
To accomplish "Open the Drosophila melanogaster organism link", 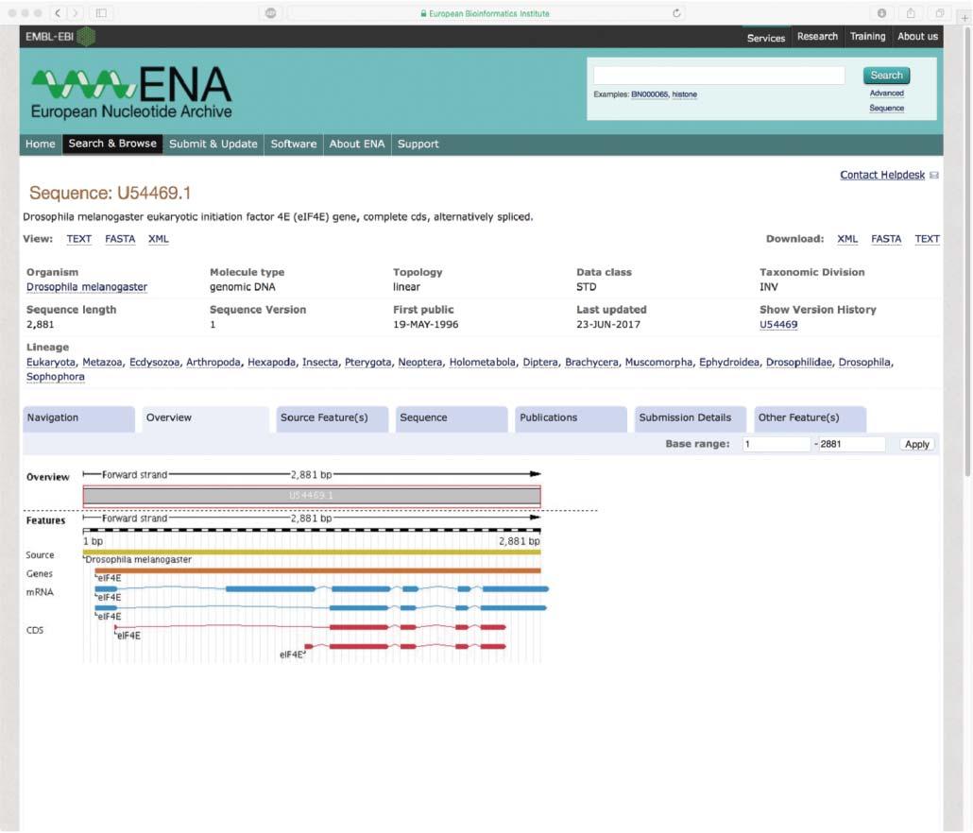I will click(x=87, y=287).
